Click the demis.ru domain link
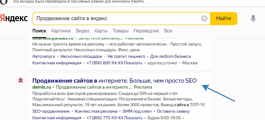This screenshot has width=265, height=120. tap(42, 87)
